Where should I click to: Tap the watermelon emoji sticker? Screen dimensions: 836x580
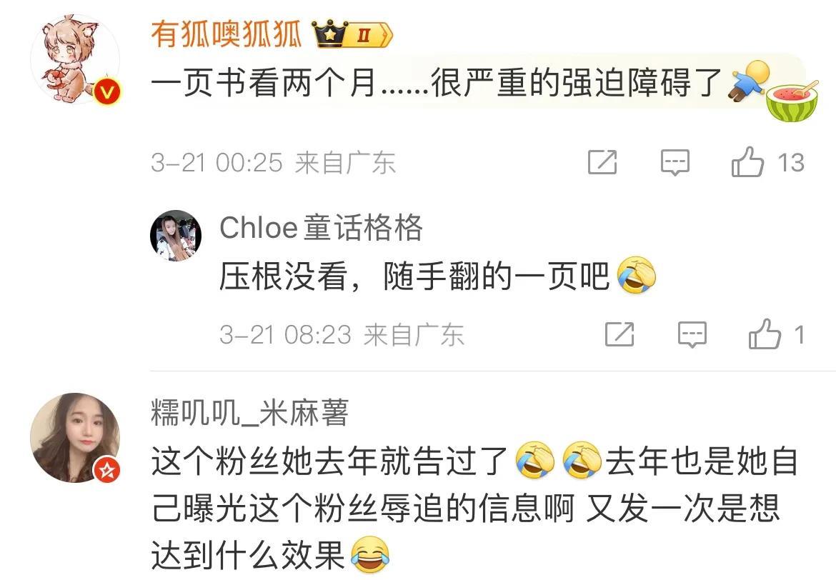click(x=792, y=100)
